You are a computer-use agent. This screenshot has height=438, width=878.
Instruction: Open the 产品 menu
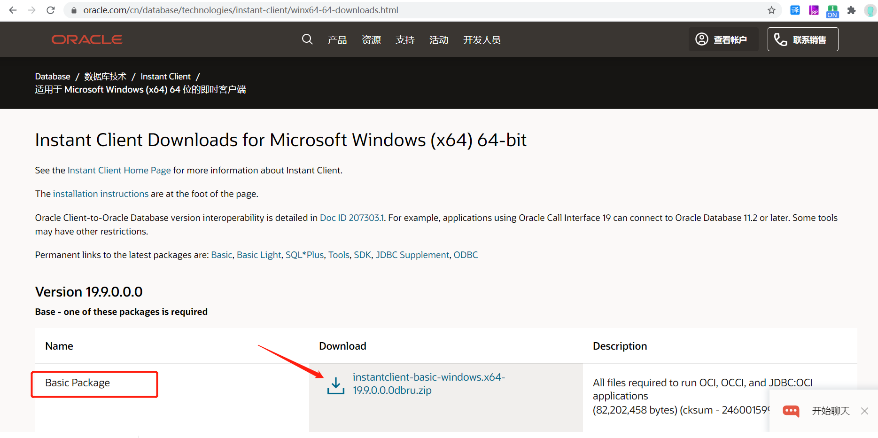coord(337,40)
